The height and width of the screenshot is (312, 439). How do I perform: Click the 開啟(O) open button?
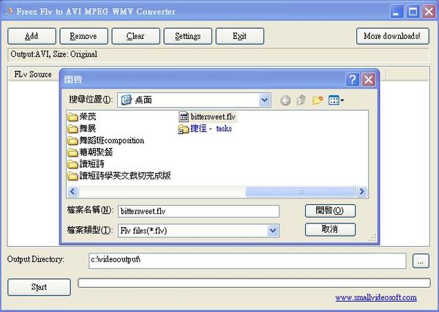[x=330, y=210]
